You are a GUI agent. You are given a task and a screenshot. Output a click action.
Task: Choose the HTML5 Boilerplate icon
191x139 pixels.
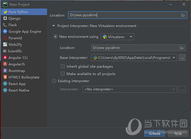[x=5, y=77]
